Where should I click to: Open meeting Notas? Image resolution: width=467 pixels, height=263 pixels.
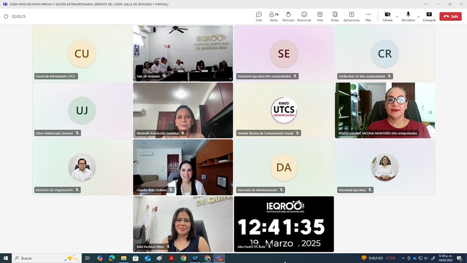click(x=335, y=17)
